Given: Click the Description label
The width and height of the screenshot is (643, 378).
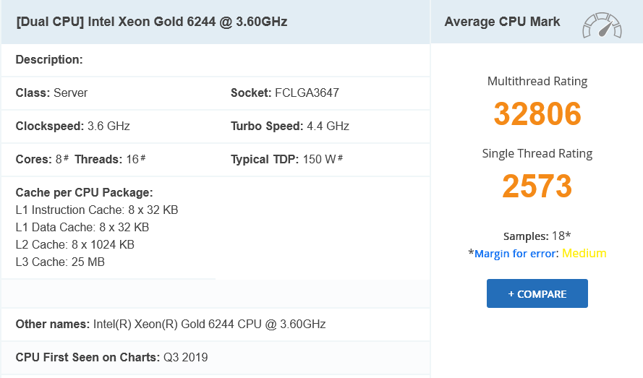Looking at the screenshot, I should point(49,59).
